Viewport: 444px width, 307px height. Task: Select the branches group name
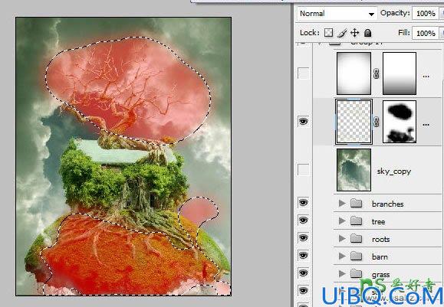[388, 204]
